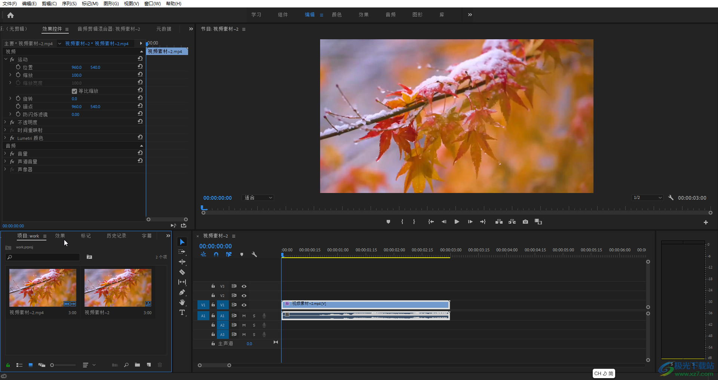Screen dimensions: 718x380
Task: Switch to the 音频 workspace
Action: (390, 15)
